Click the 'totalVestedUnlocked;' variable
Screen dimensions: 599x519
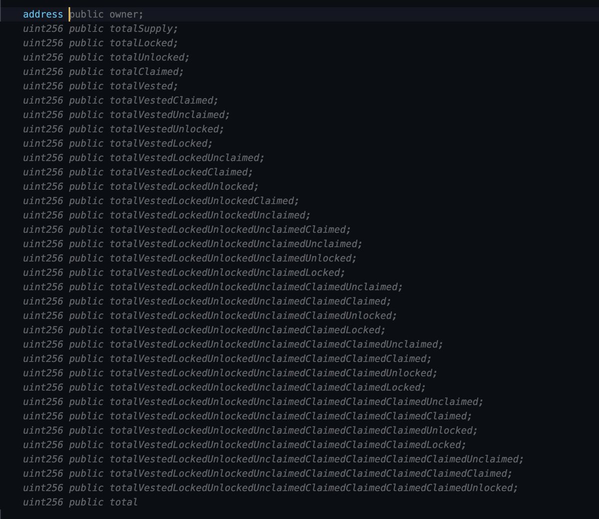(167, 129)
